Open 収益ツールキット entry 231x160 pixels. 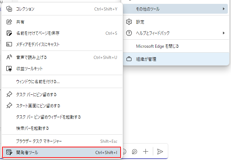tap(62, 68)
